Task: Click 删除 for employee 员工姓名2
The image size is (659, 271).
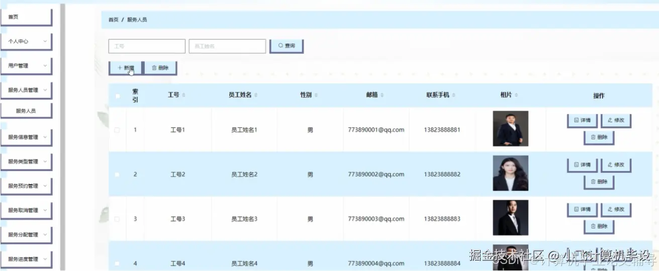Action: pos(599,182)
